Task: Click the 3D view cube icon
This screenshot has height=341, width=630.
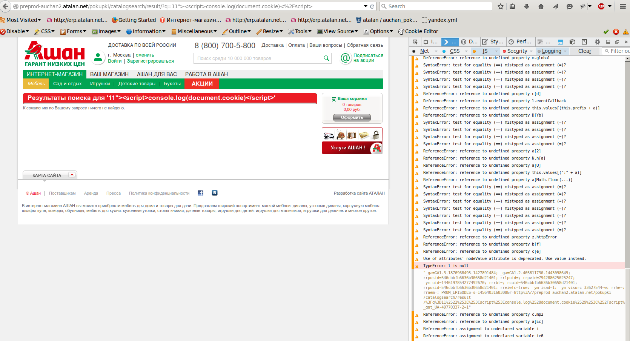Action: point(572,42)
